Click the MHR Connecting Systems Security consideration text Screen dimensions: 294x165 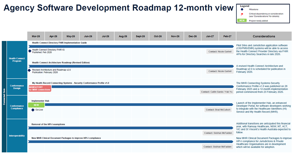point(262,87)
